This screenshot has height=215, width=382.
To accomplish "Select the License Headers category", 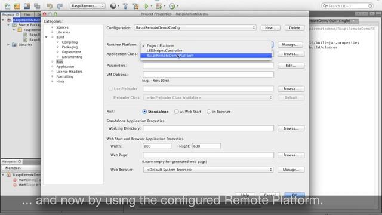I will (69, 72).
